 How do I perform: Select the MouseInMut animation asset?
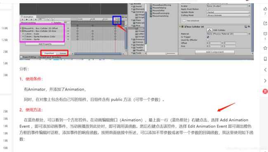(157, 10)
